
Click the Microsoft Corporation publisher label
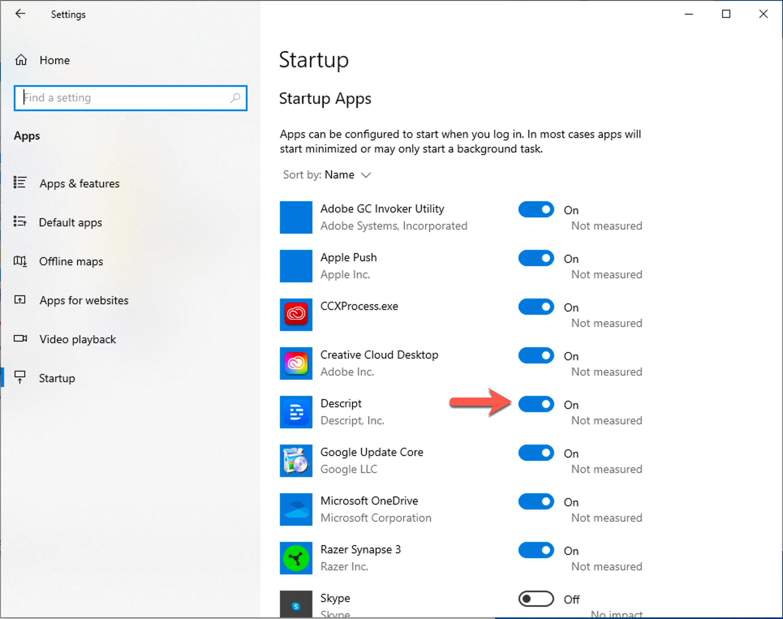[x=376, y=518]
